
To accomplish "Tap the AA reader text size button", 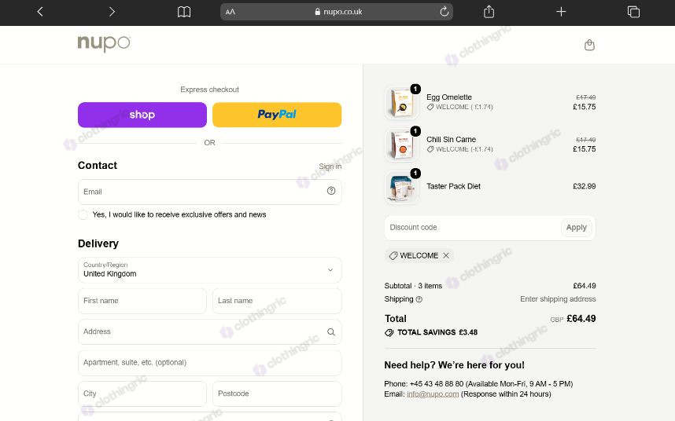I will 231,12.
